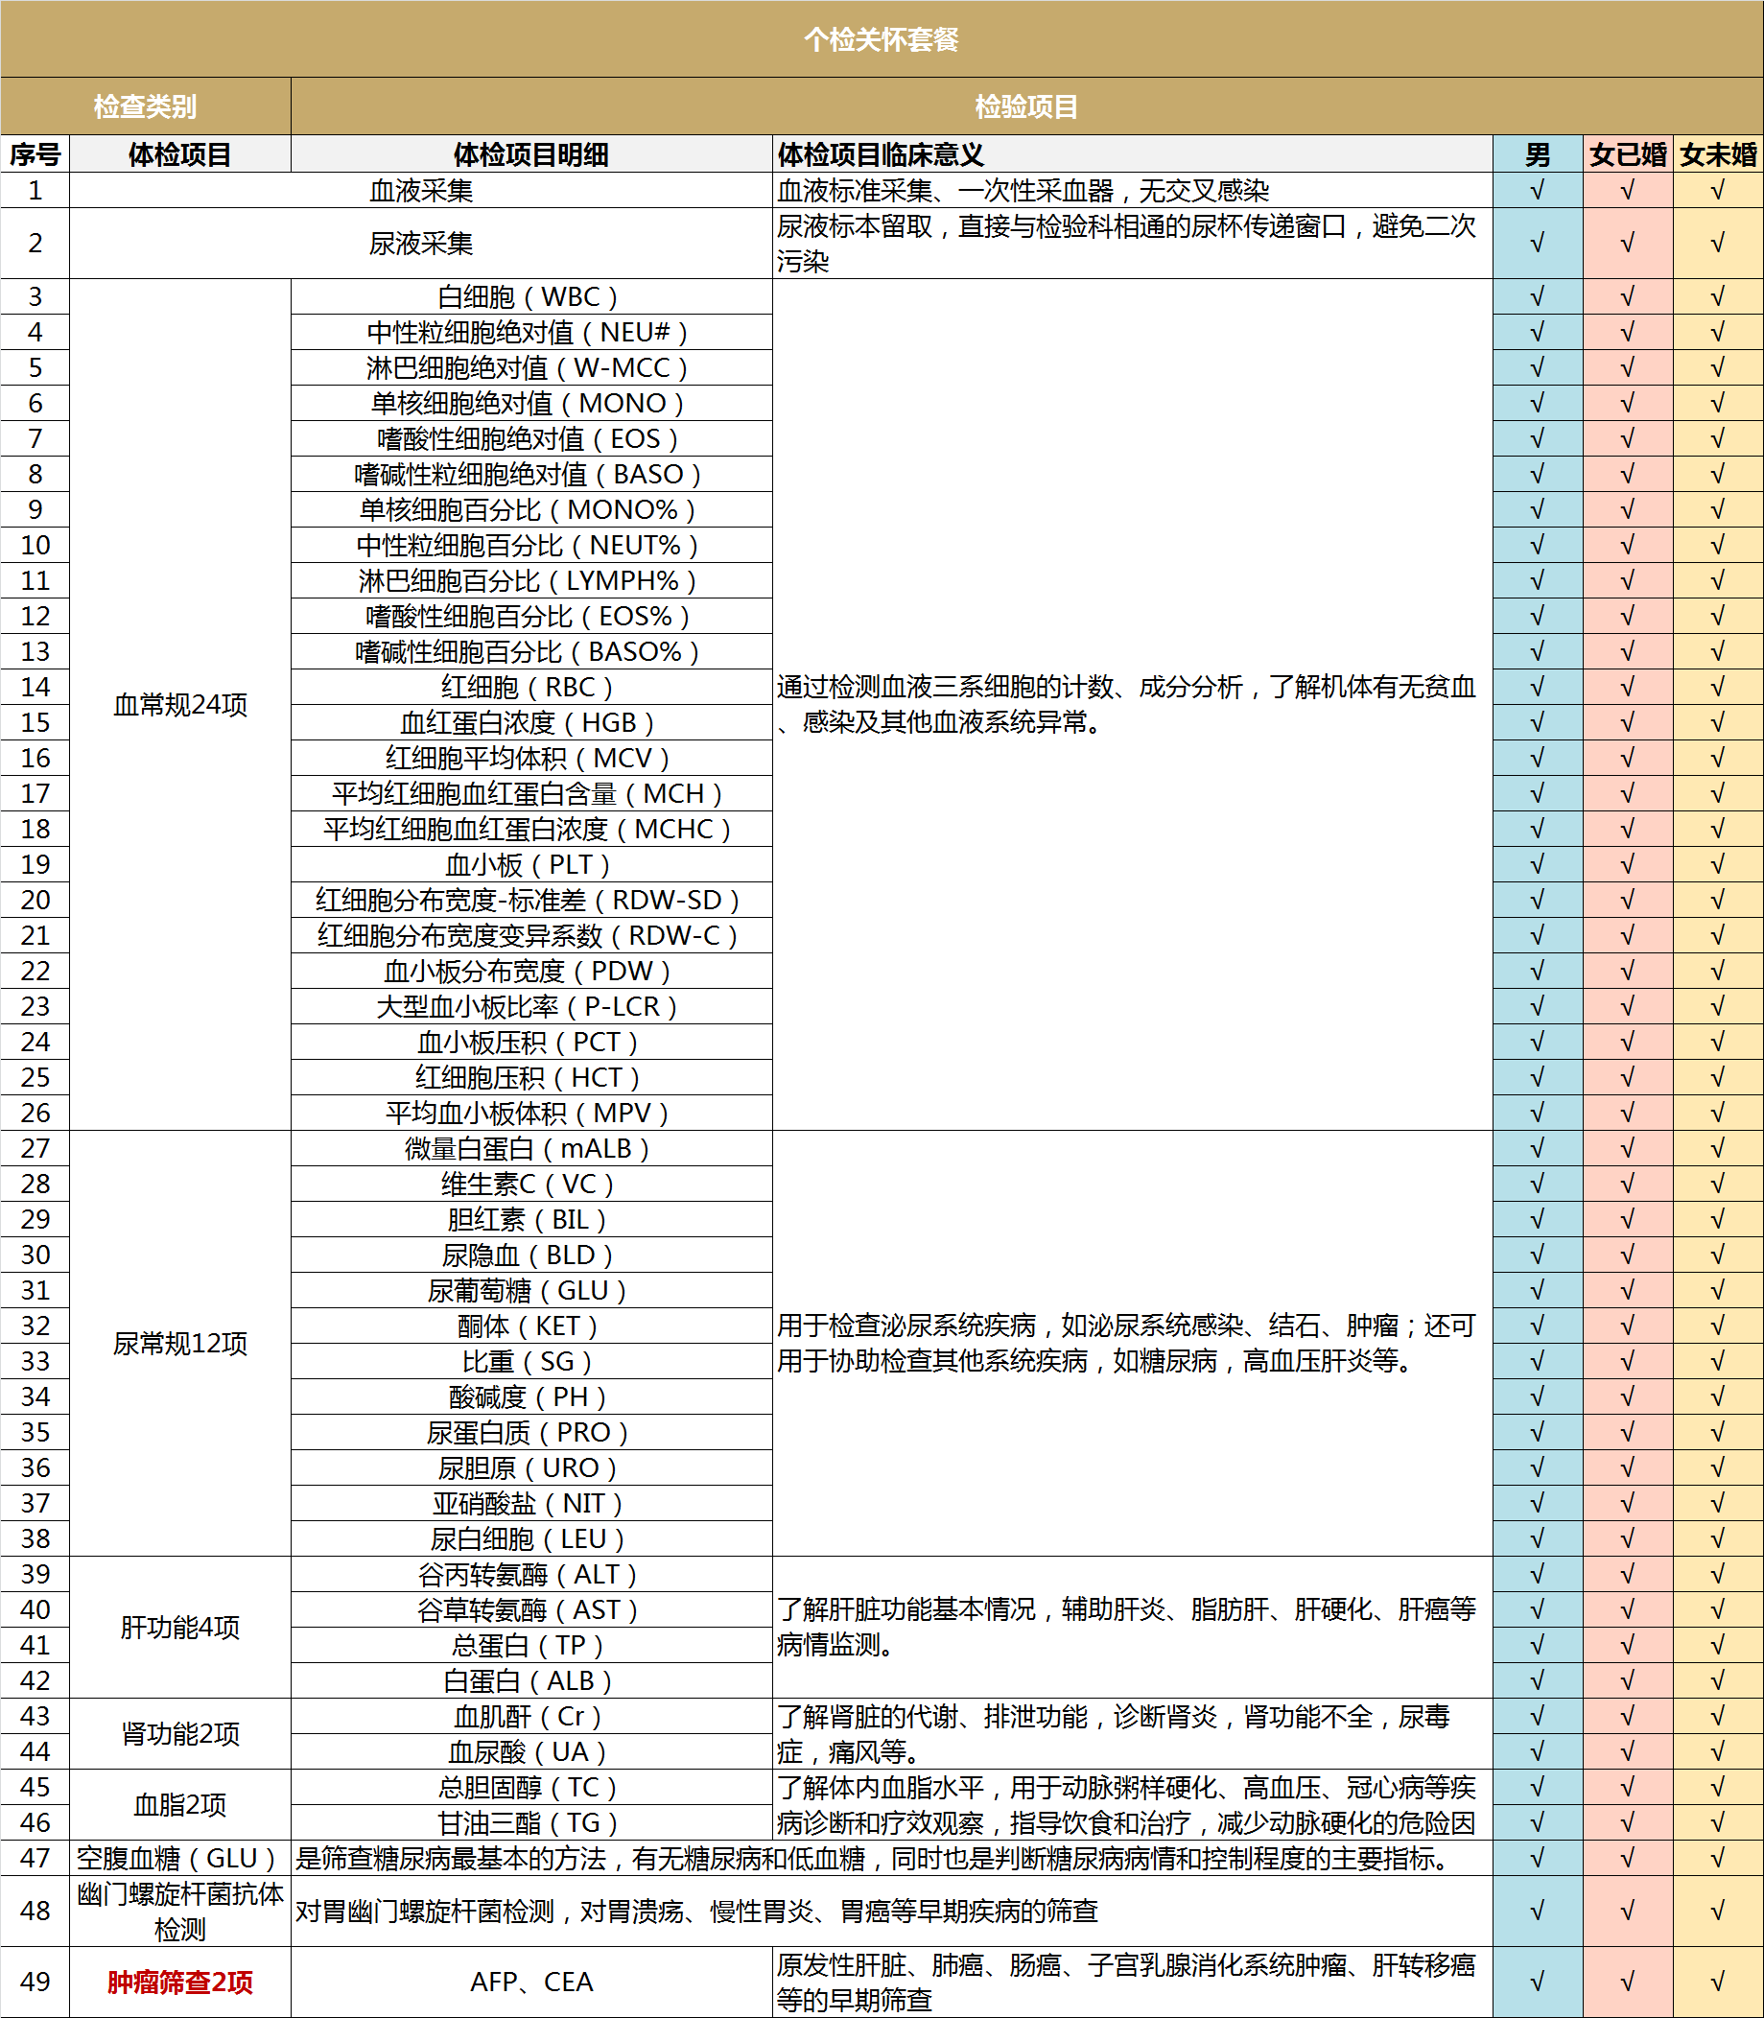This screenshot has height=2018, width=1764.
Task: Click 维生素C（VC） cell
Action: 531,1185
